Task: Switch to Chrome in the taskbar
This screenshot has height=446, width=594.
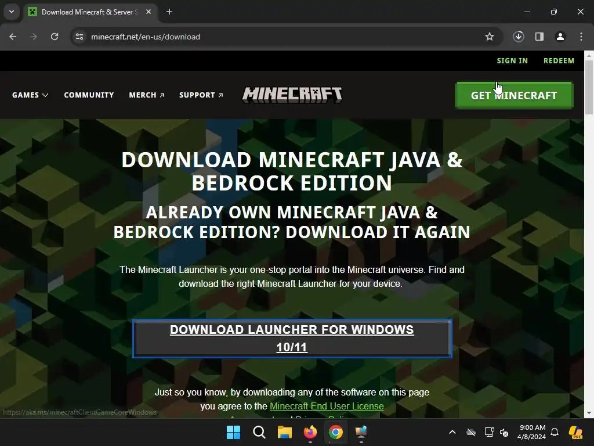Action: pos(336,432)
